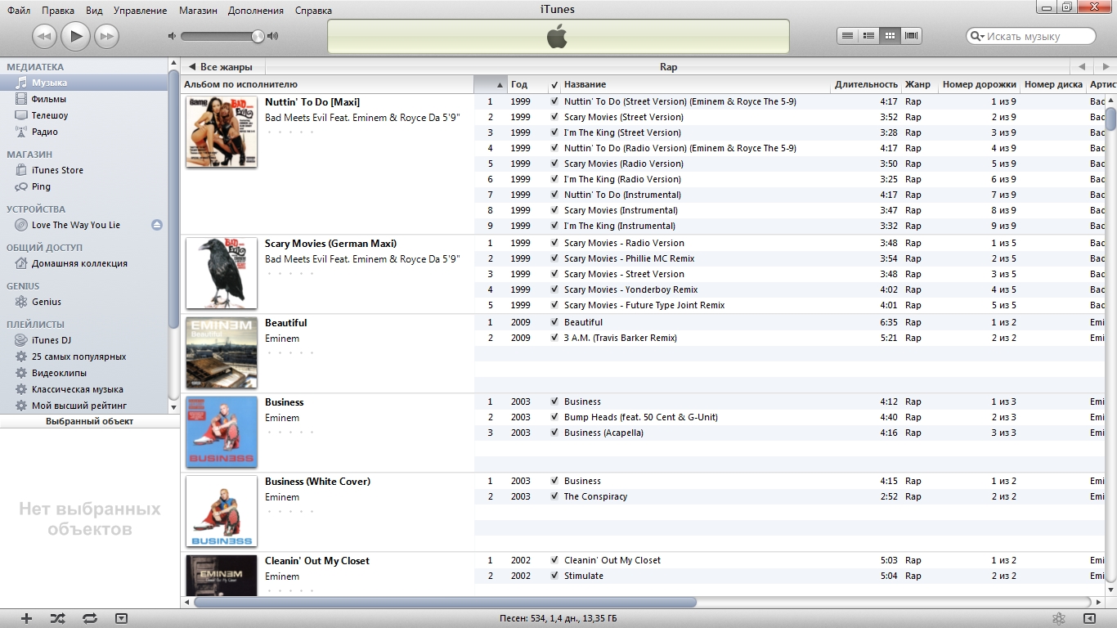Sort by the Название column header
The image size is (1117, 628).
pos(696,84)
